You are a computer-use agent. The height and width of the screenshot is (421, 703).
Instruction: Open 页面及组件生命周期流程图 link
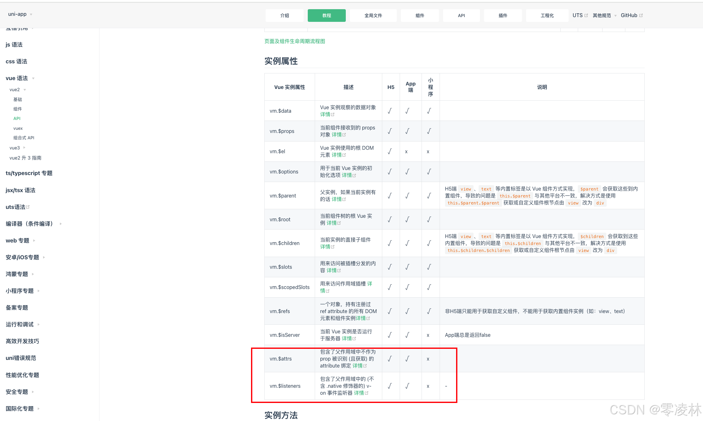pos(295,41)
